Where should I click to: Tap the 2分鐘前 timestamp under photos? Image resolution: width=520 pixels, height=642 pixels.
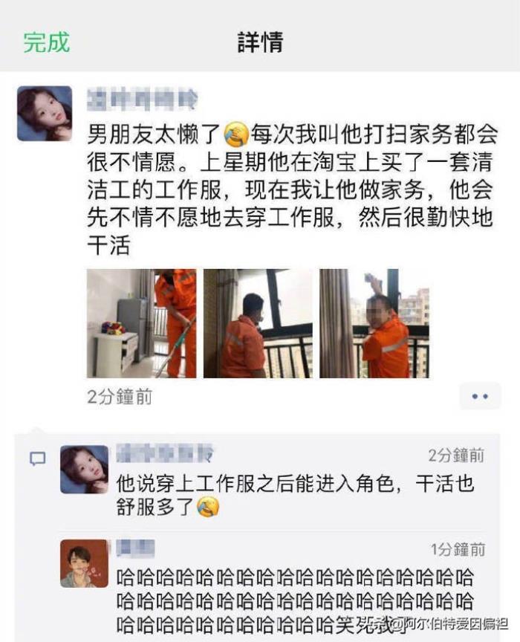(120, 396)
